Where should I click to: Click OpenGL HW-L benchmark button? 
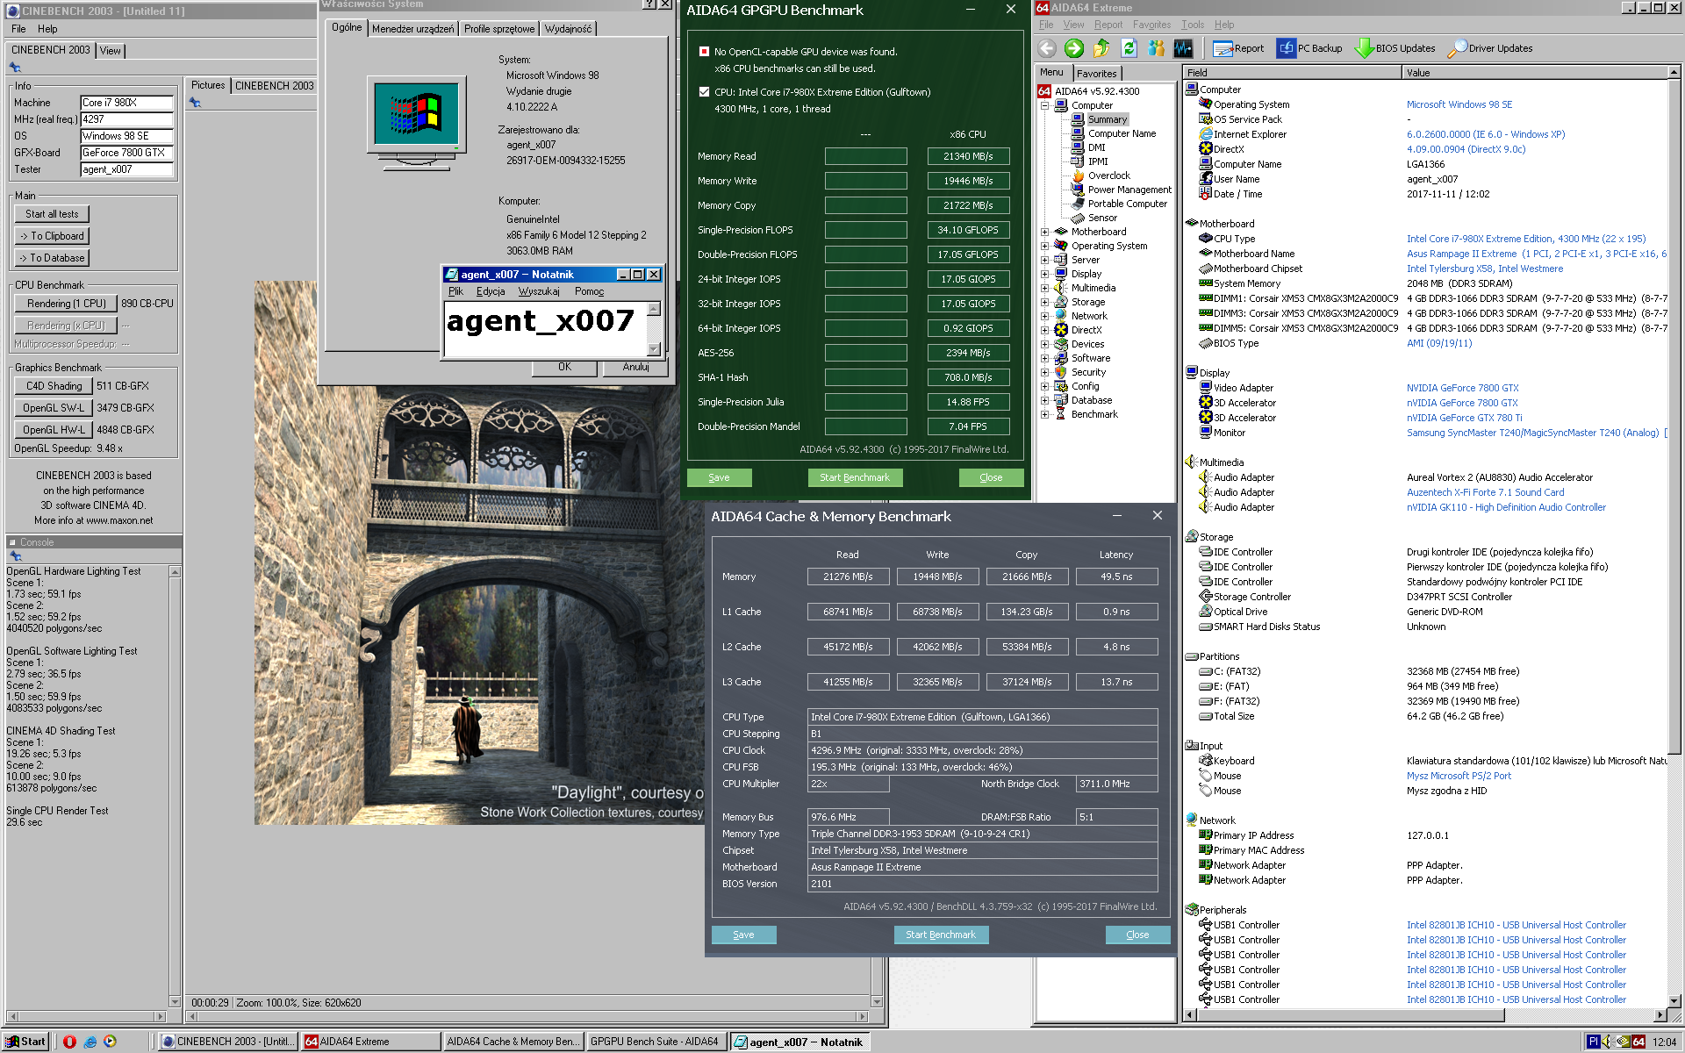point(54,430)
